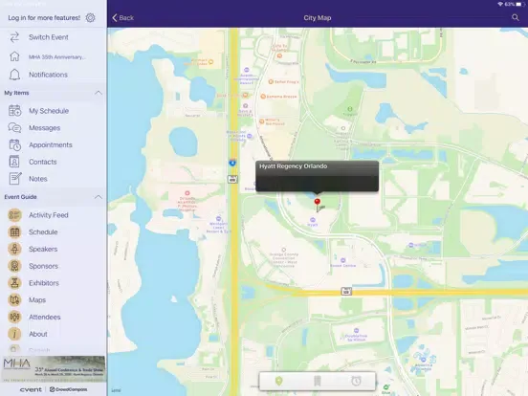Image resolution: width=528 pixels, height=396 pixels.
Task: Select the bookmarks map toolbar button
Action: (x=318, y=381)
